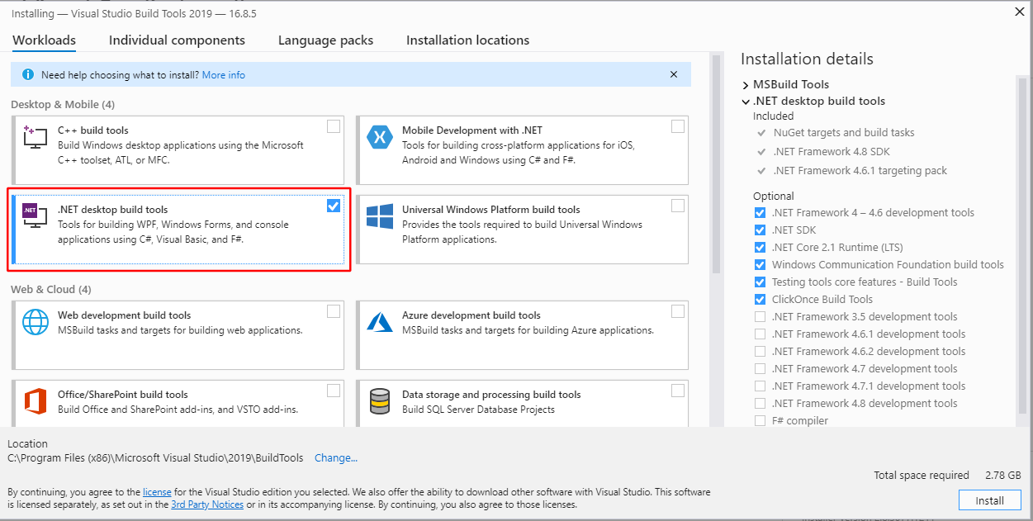This screenshot has width=1033, height=521.
Task: Collapse the .NET desktop build tools section
Action: [746, 102]
